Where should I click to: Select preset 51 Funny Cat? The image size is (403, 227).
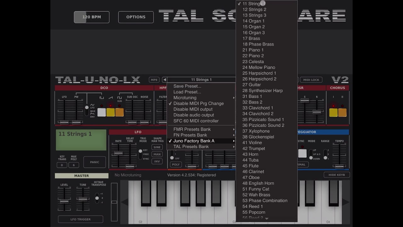pos(267,189)
